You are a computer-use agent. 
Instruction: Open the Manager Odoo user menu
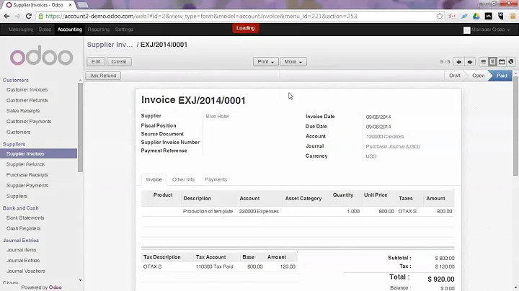tap(487, 30)
